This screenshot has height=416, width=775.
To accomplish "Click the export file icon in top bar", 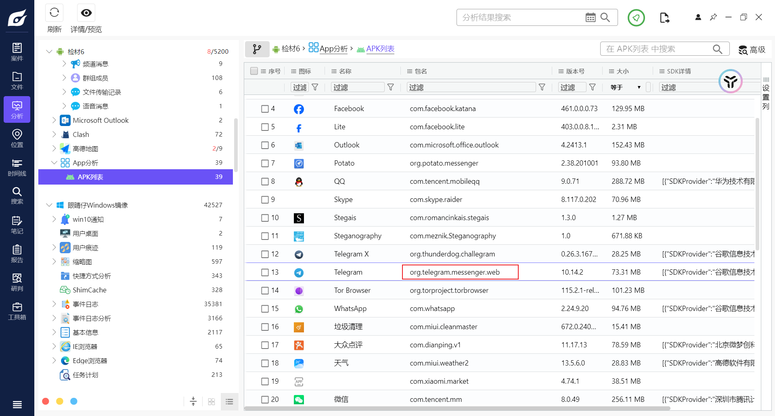I will point(664,17).
